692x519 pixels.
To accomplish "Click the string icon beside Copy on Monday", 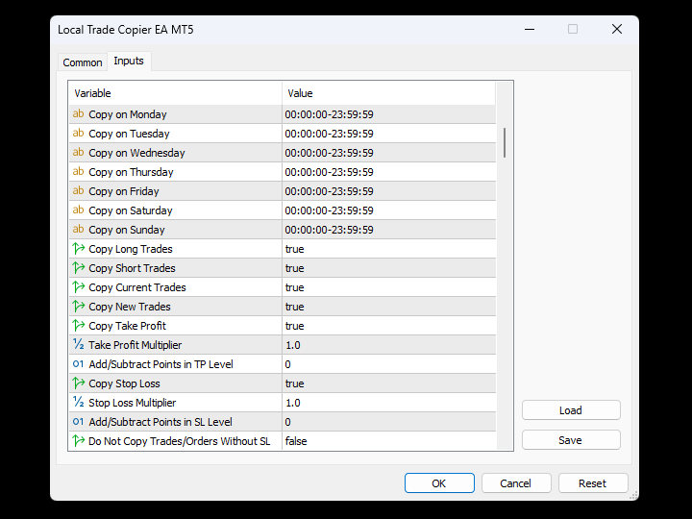I will [x=78, y=114].
